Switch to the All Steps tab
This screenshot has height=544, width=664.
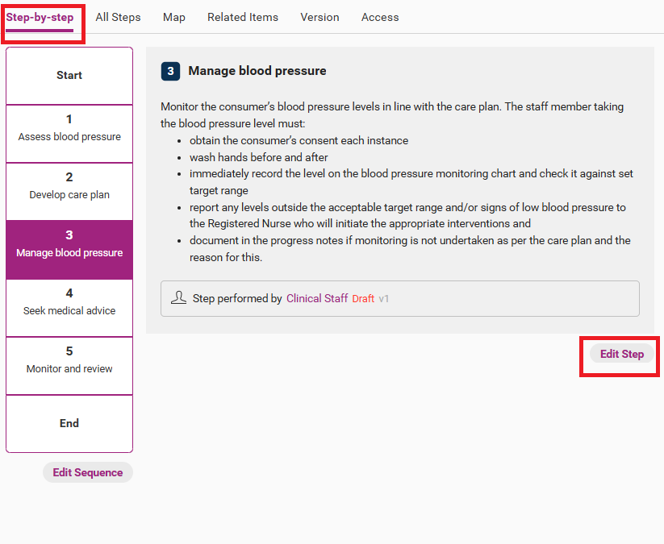pyautogui.click(x=118, y=17)
